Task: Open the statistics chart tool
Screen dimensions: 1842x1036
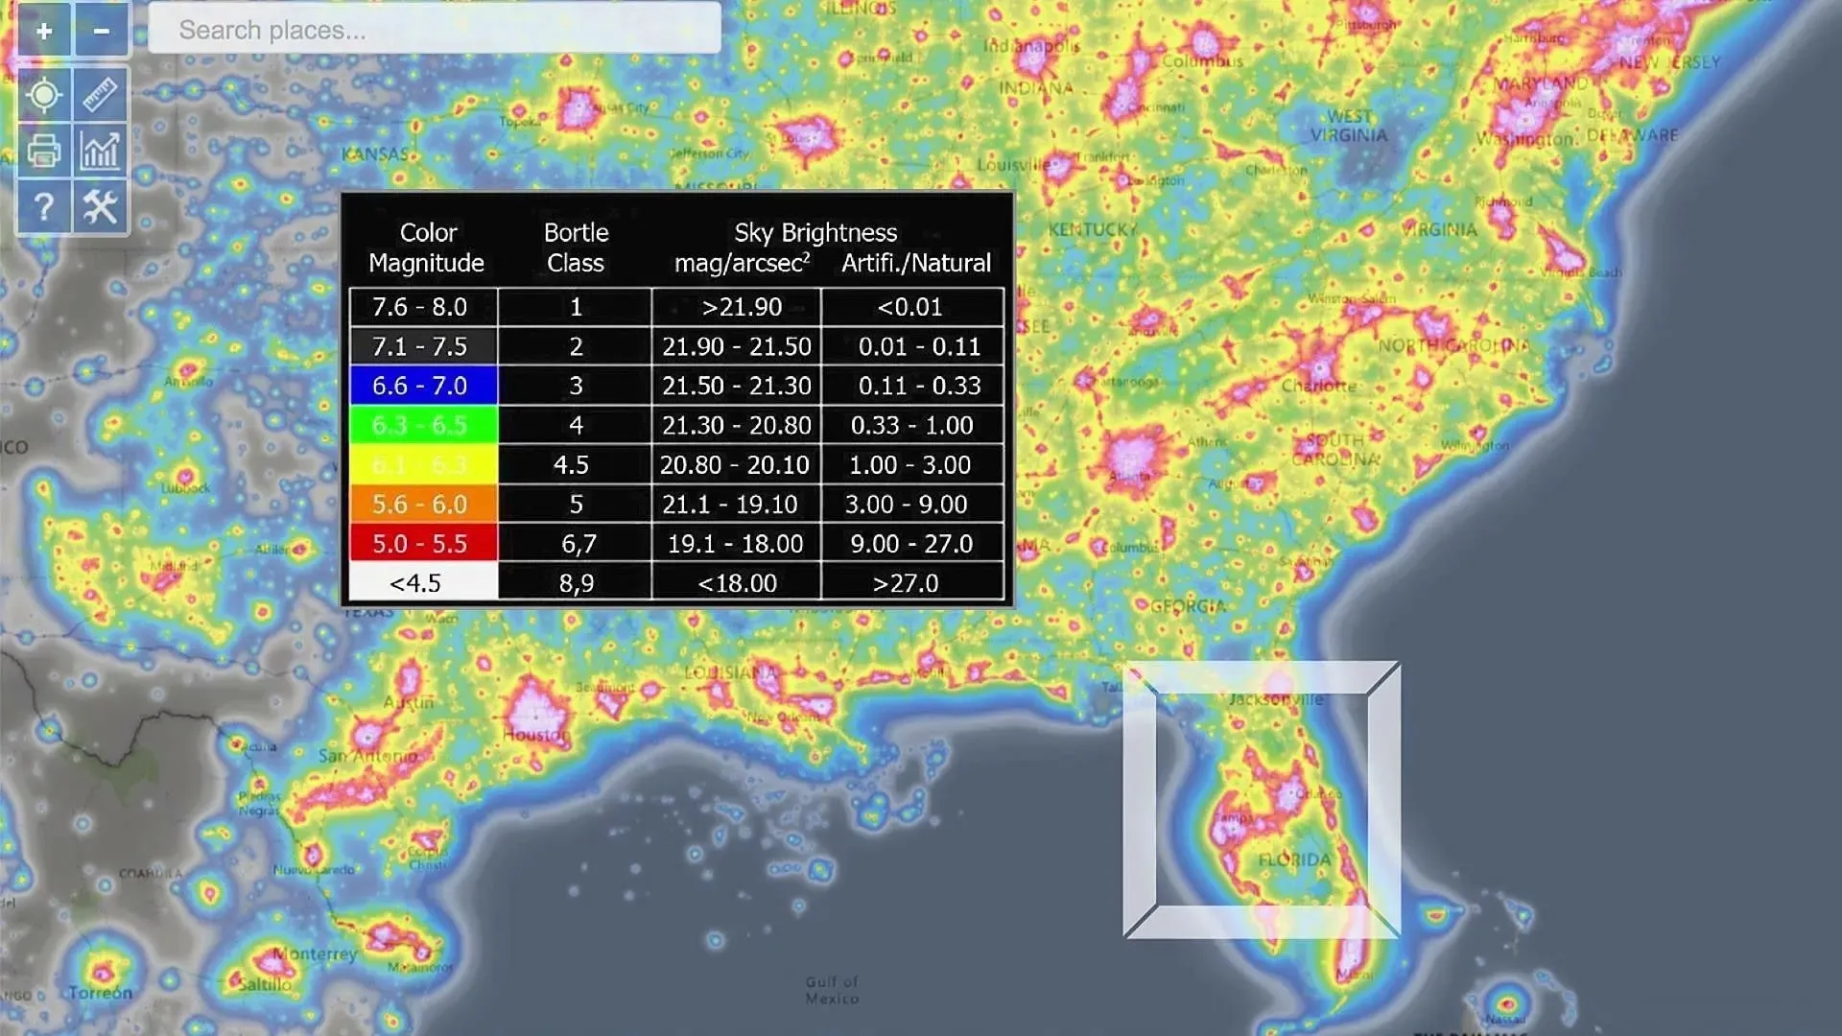Action: click(101, 151)
